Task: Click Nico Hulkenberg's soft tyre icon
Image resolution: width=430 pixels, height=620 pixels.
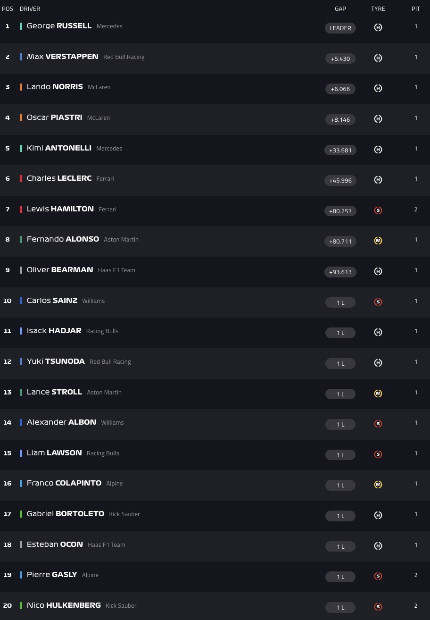Action: tap(378, 607)
